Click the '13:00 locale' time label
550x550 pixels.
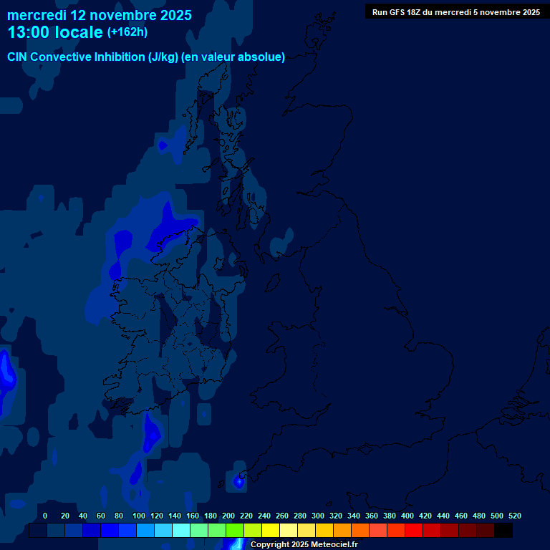(x=55, y=33)
